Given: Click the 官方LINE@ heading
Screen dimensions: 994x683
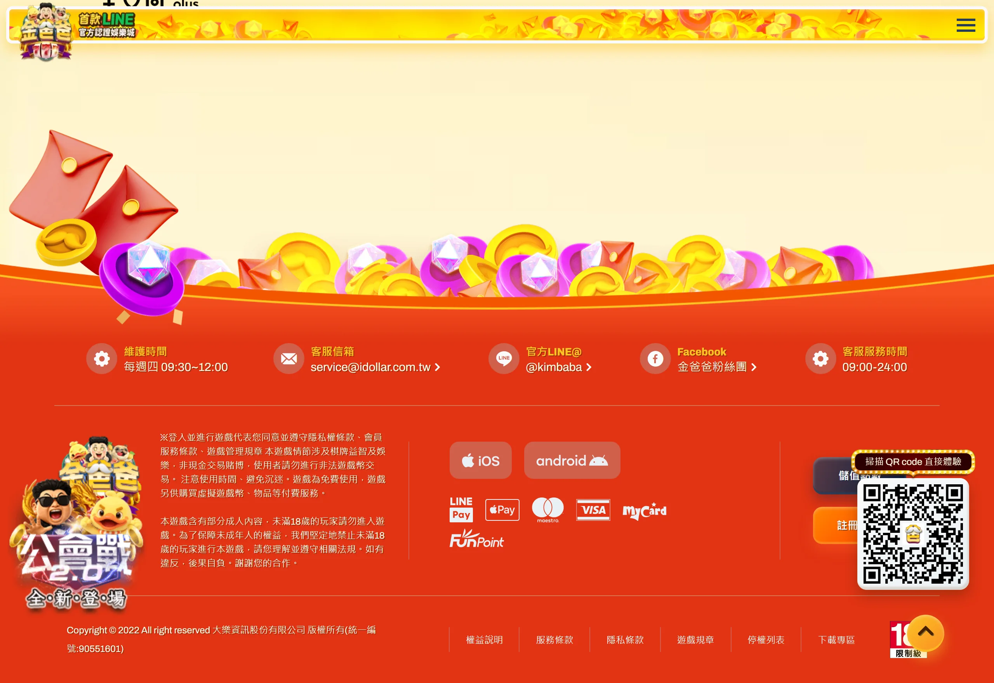Looking at the screenshot, I should point(554,352).
